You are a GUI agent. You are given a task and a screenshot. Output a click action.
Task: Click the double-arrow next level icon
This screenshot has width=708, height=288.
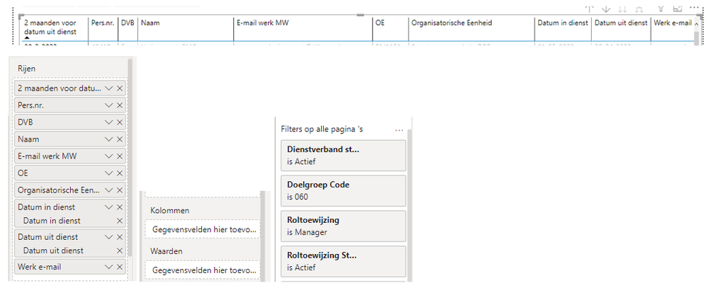tap(623, 9)
